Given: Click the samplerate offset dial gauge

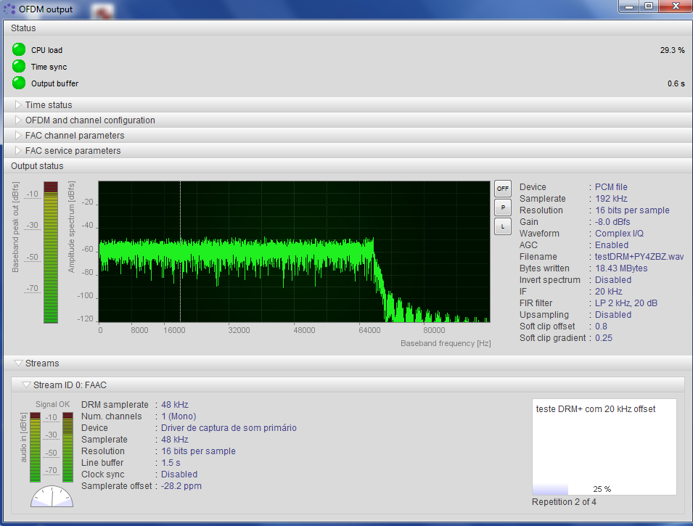Looking at the screenshot, I should [52, 497].
